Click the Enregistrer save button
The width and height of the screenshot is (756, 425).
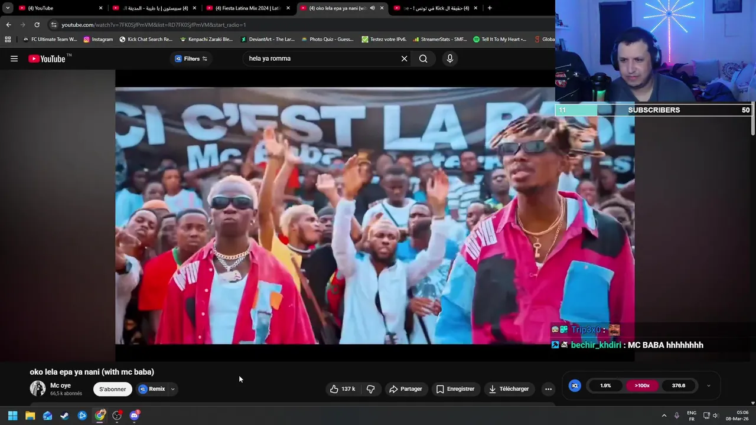(455, 389)
